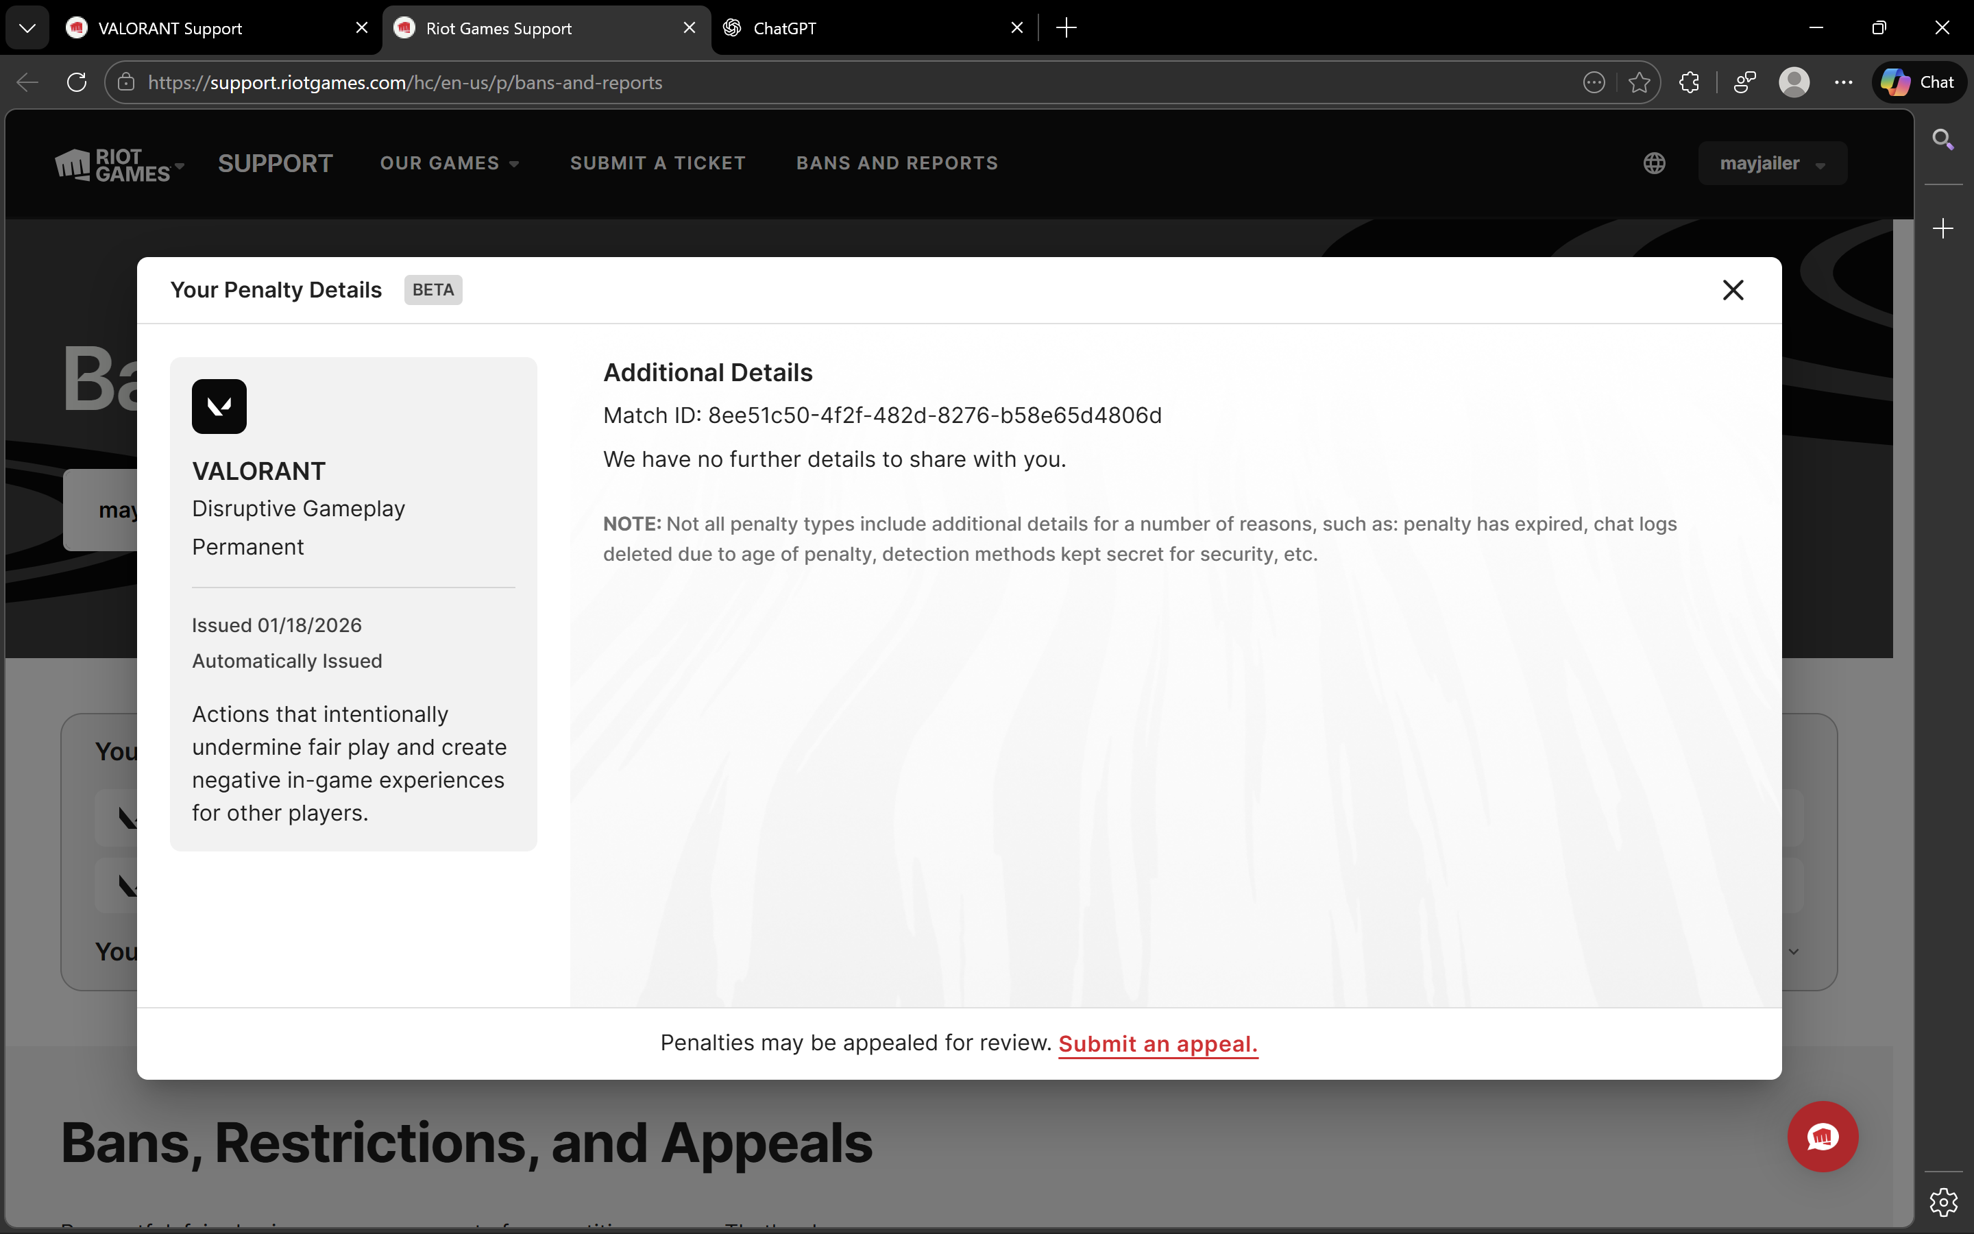Go to the Bans and Reports nav item
This screenshot has width=1974, height=1234.
point(897,163)
